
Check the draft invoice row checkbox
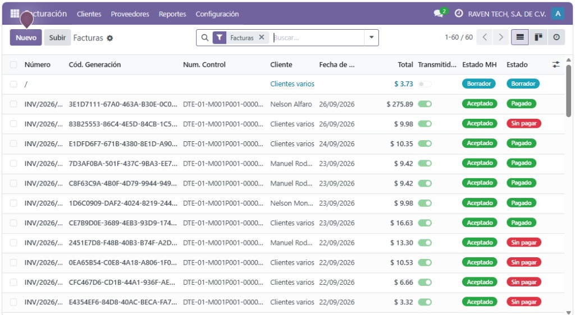[13, 84]
